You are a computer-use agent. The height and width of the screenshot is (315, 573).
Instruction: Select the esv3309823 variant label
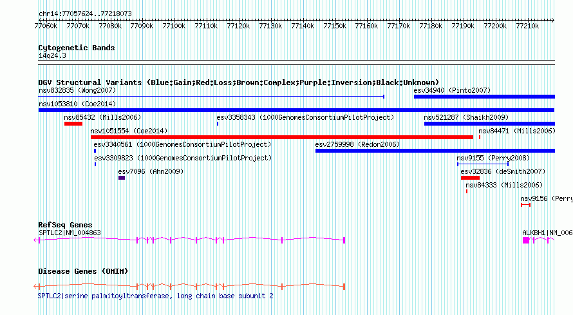[183, 158]
